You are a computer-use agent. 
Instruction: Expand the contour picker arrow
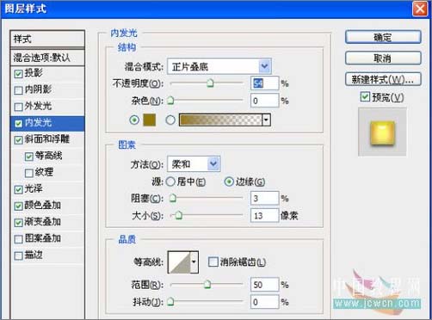point(194,262)
